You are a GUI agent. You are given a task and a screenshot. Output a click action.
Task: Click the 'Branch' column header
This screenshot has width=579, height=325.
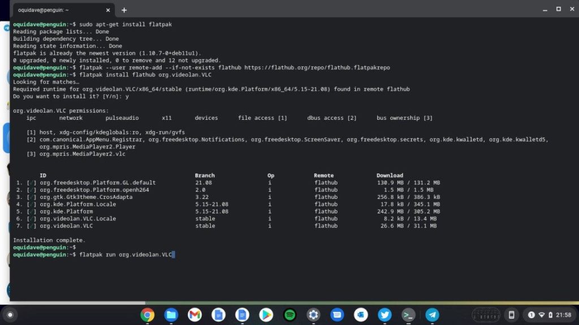pos(205,175)
